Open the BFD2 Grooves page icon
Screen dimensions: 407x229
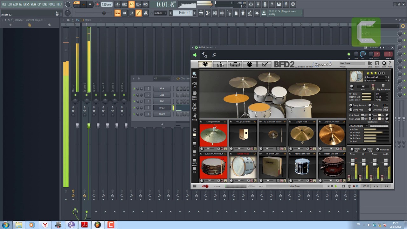[x=235, y=64]
